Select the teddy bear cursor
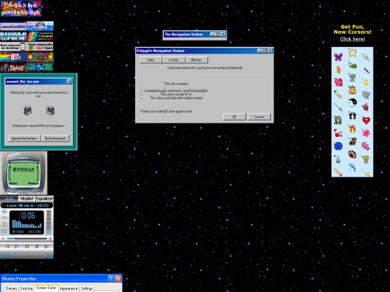This screenshot has width=390, height=292. [366, 159]
